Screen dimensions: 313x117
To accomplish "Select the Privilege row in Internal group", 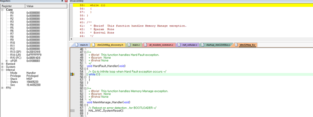I will 34,76.
